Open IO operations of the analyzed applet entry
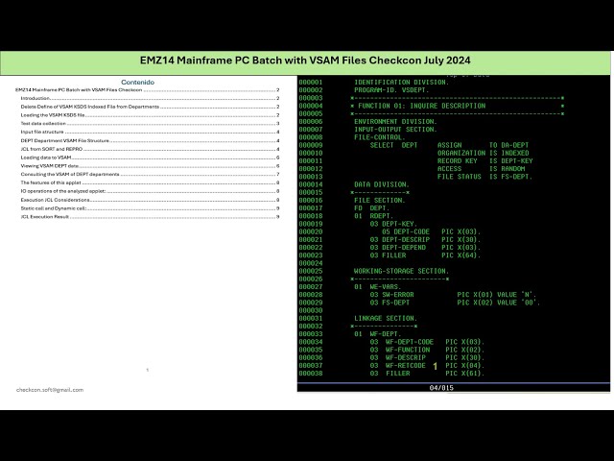Image resolution: width=614 pixels, height=461 pixels. click(x=150, y=191)
